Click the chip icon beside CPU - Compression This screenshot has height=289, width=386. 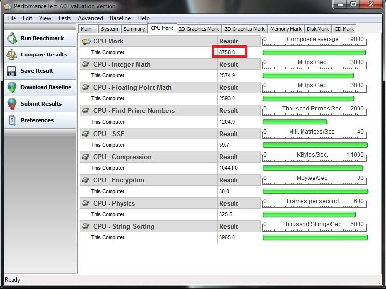(x=85, y=157)
